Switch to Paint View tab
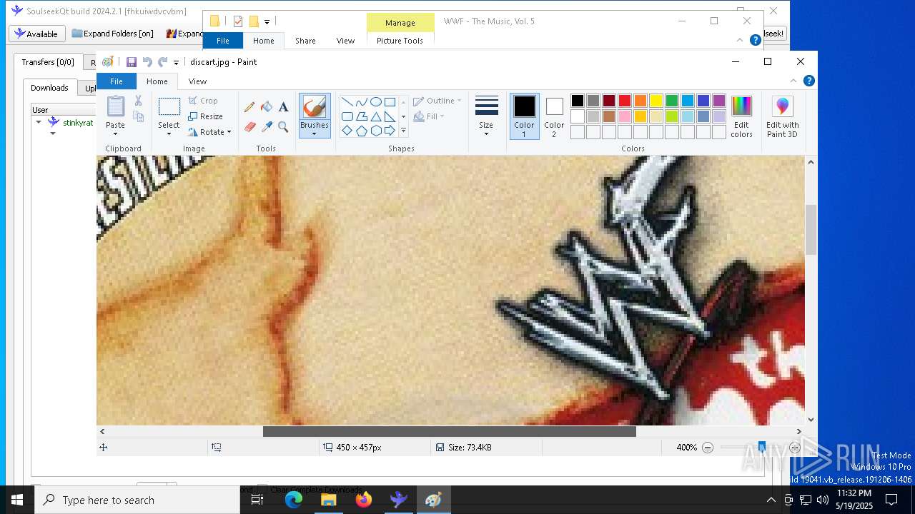This screenshot has height=514, width=915. click(197, 81)
